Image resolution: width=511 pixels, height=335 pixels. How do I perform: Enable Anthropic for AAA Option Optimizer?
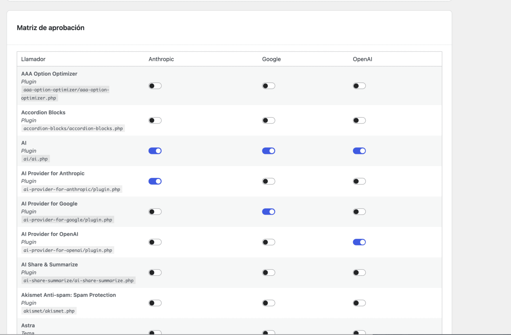pos(155,86)
